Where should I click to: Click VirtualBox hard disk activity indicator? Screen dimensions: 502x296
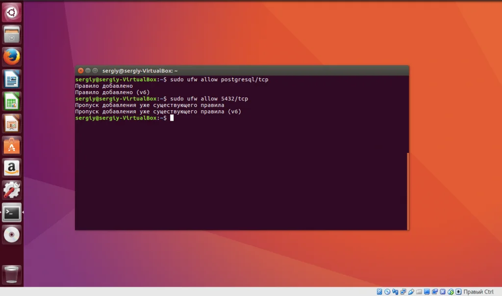click(379, 292)
